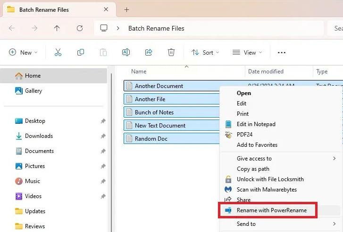Expand the New dropdown
Screen dimensions: 343x232
(23, 52)
